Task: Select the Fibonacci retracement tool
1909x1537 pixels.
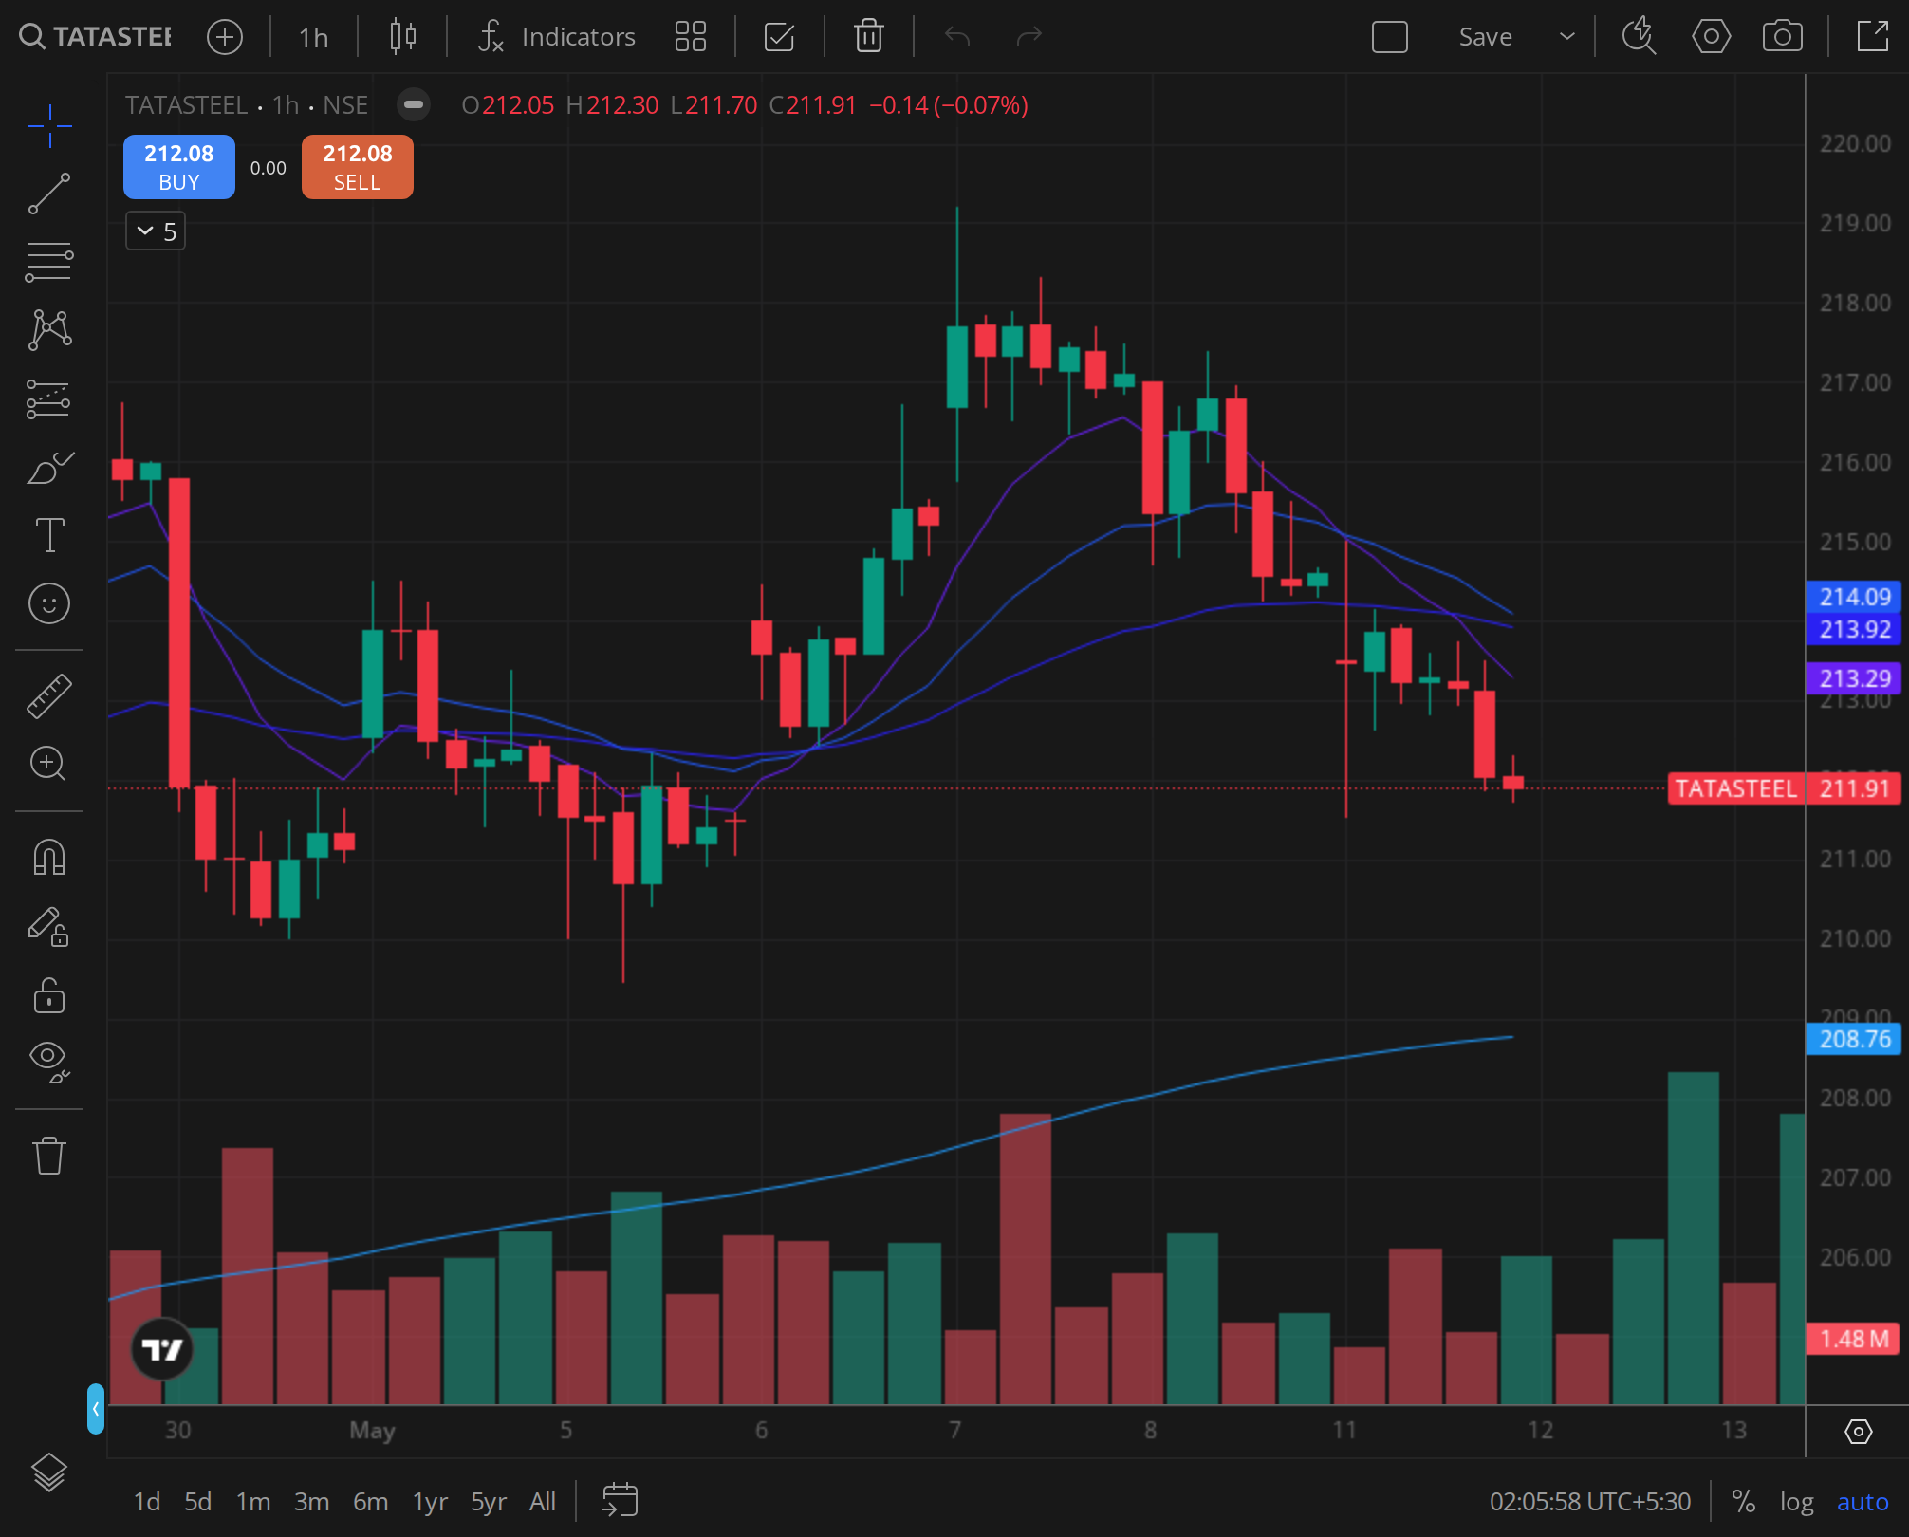Action: pyautogui.click(x=49, y=262)
